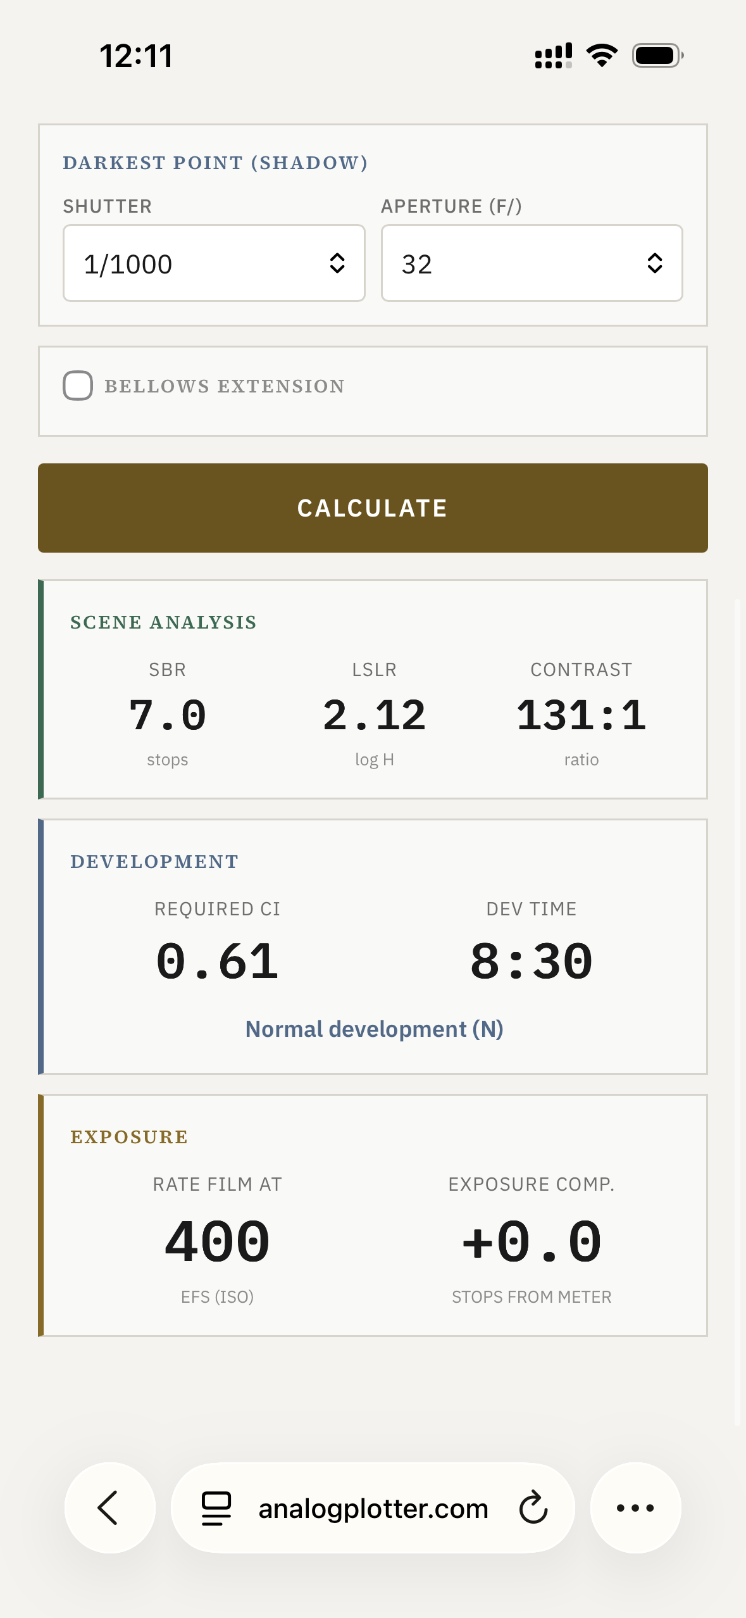The height and width of the screenshot is (1618, 746).
Task: Tap the page format icon beside URL
Action: [216, 1508]
